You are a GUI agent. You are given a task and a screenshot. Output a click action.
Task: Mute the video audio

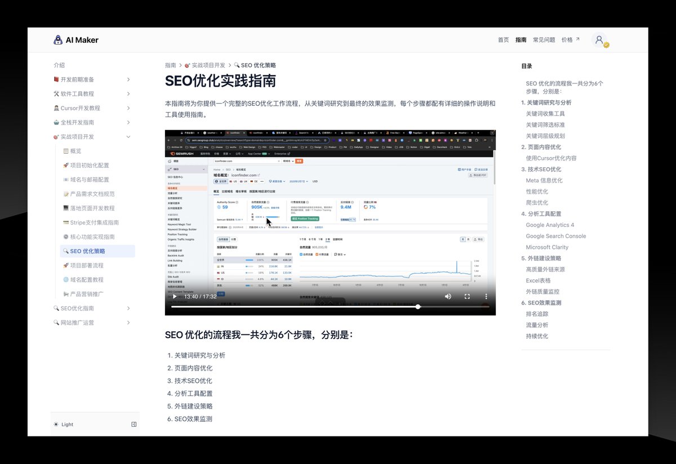pyautogui.click(x=447, y=296)
